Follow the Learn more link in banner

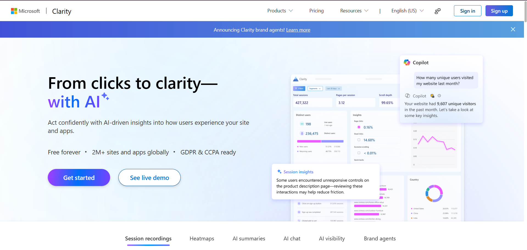click(x=298, y=30)
